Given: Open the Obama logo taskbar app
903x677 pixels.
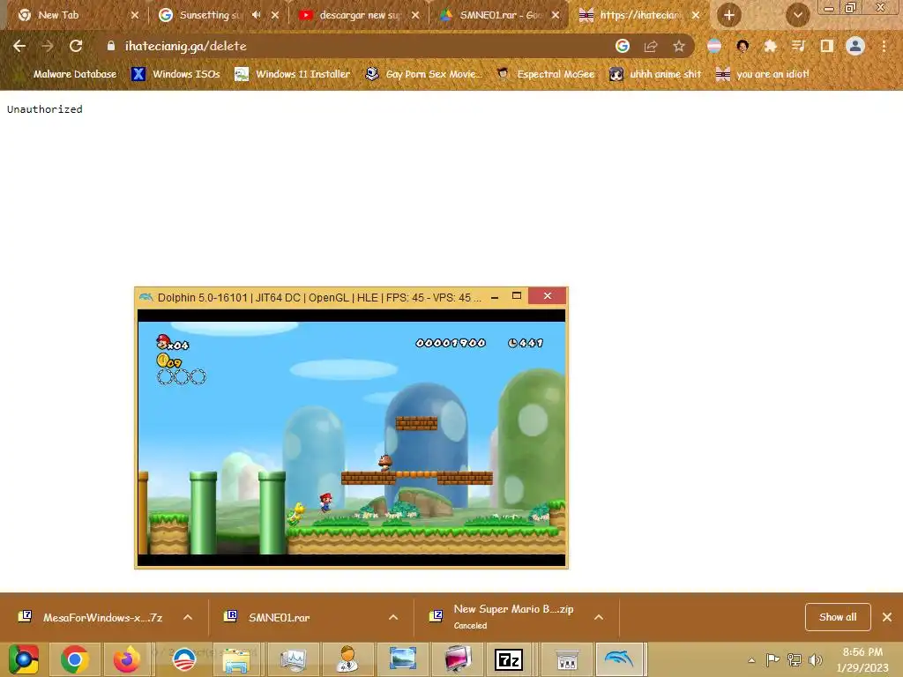Looking at the screenshot, I should pyautogui.click(x=184, y=659).
